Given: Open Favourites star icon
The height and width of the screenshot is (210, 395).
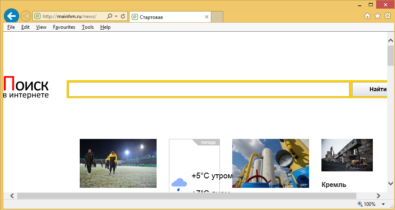Looking at the screenshot, I should pos(378,16).
